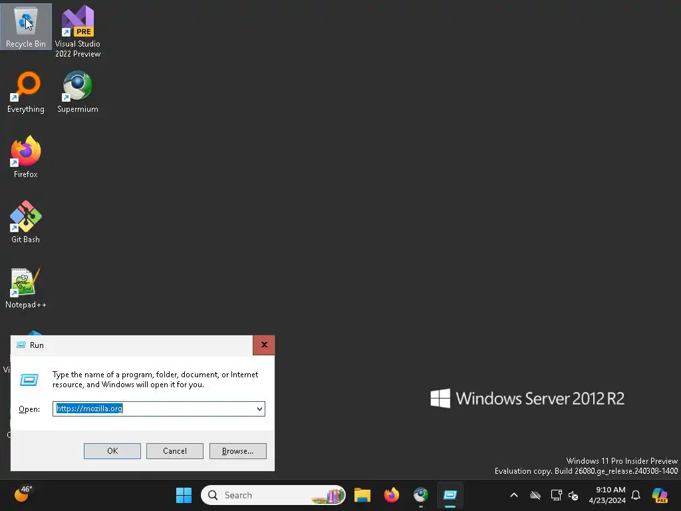Select the Firefox desktop shortcut
Screen dimensions: 681x511
point(26,157)
